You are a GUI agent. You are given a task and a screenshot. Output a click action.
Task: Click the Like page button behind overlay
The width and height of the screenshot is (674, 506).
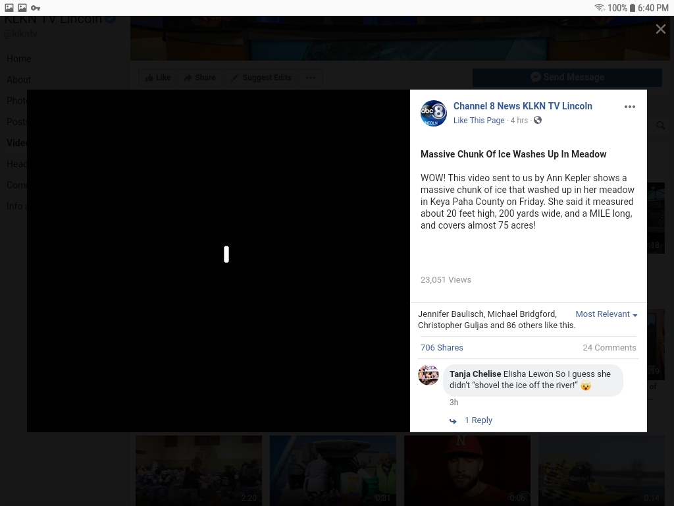pyautogui.click(x=158, y=78)
